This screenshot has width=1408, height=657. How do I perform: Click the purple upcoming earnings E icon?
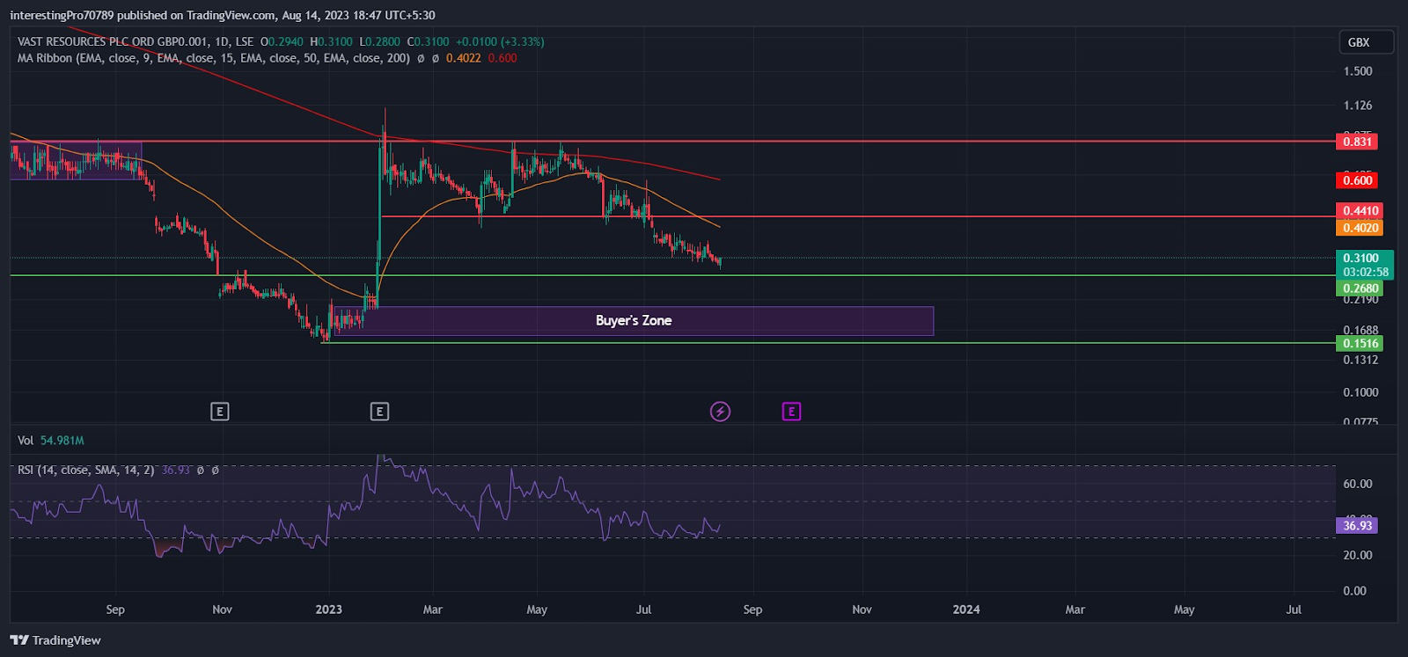pyautogui.click(x=791, y=411)
